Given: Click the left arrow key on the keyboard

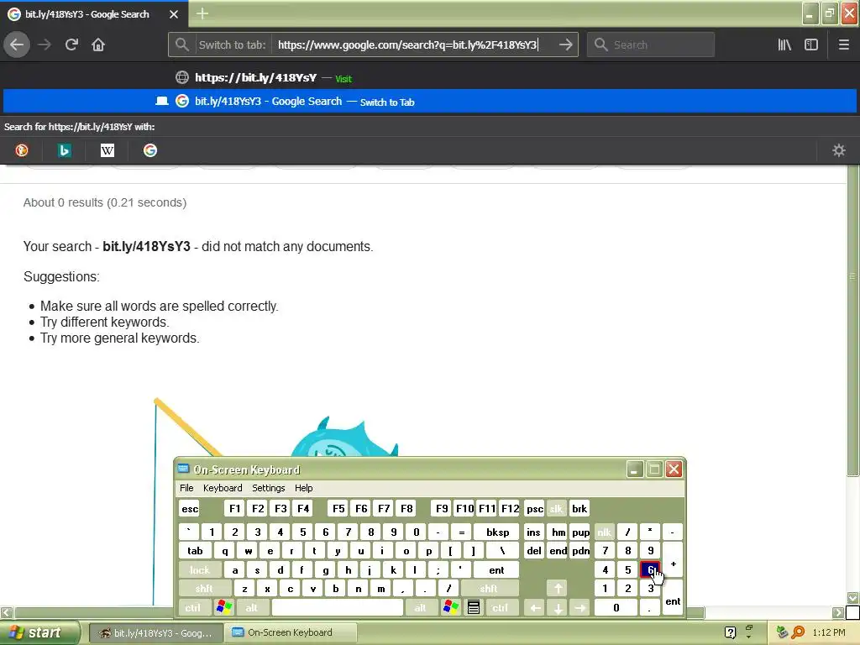Looking at the screenshot, I should pyautogui.click(x=535, y=608).
